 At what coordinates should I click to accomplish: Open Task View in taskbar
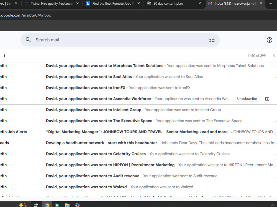(36, 205)
